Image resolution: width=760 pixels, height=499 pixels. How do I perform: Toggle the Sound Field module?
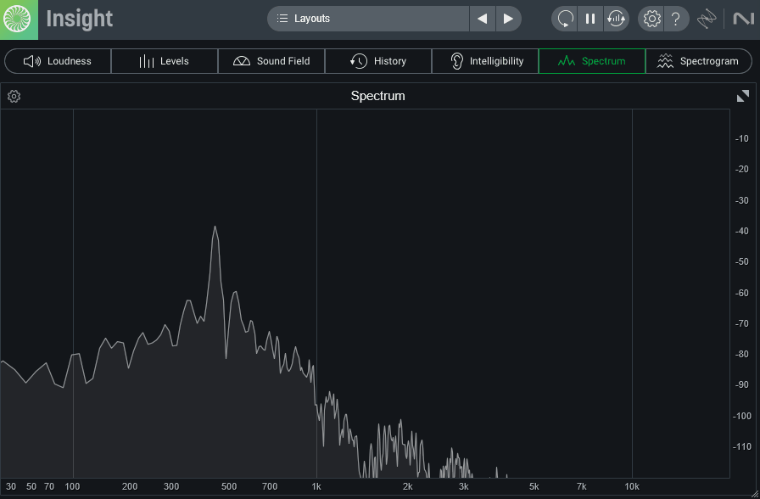pos(271,61)
